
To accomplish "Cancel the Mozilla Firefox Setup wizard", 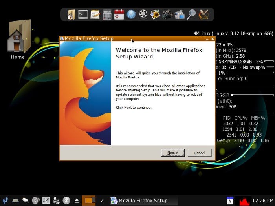I will 200,153.
